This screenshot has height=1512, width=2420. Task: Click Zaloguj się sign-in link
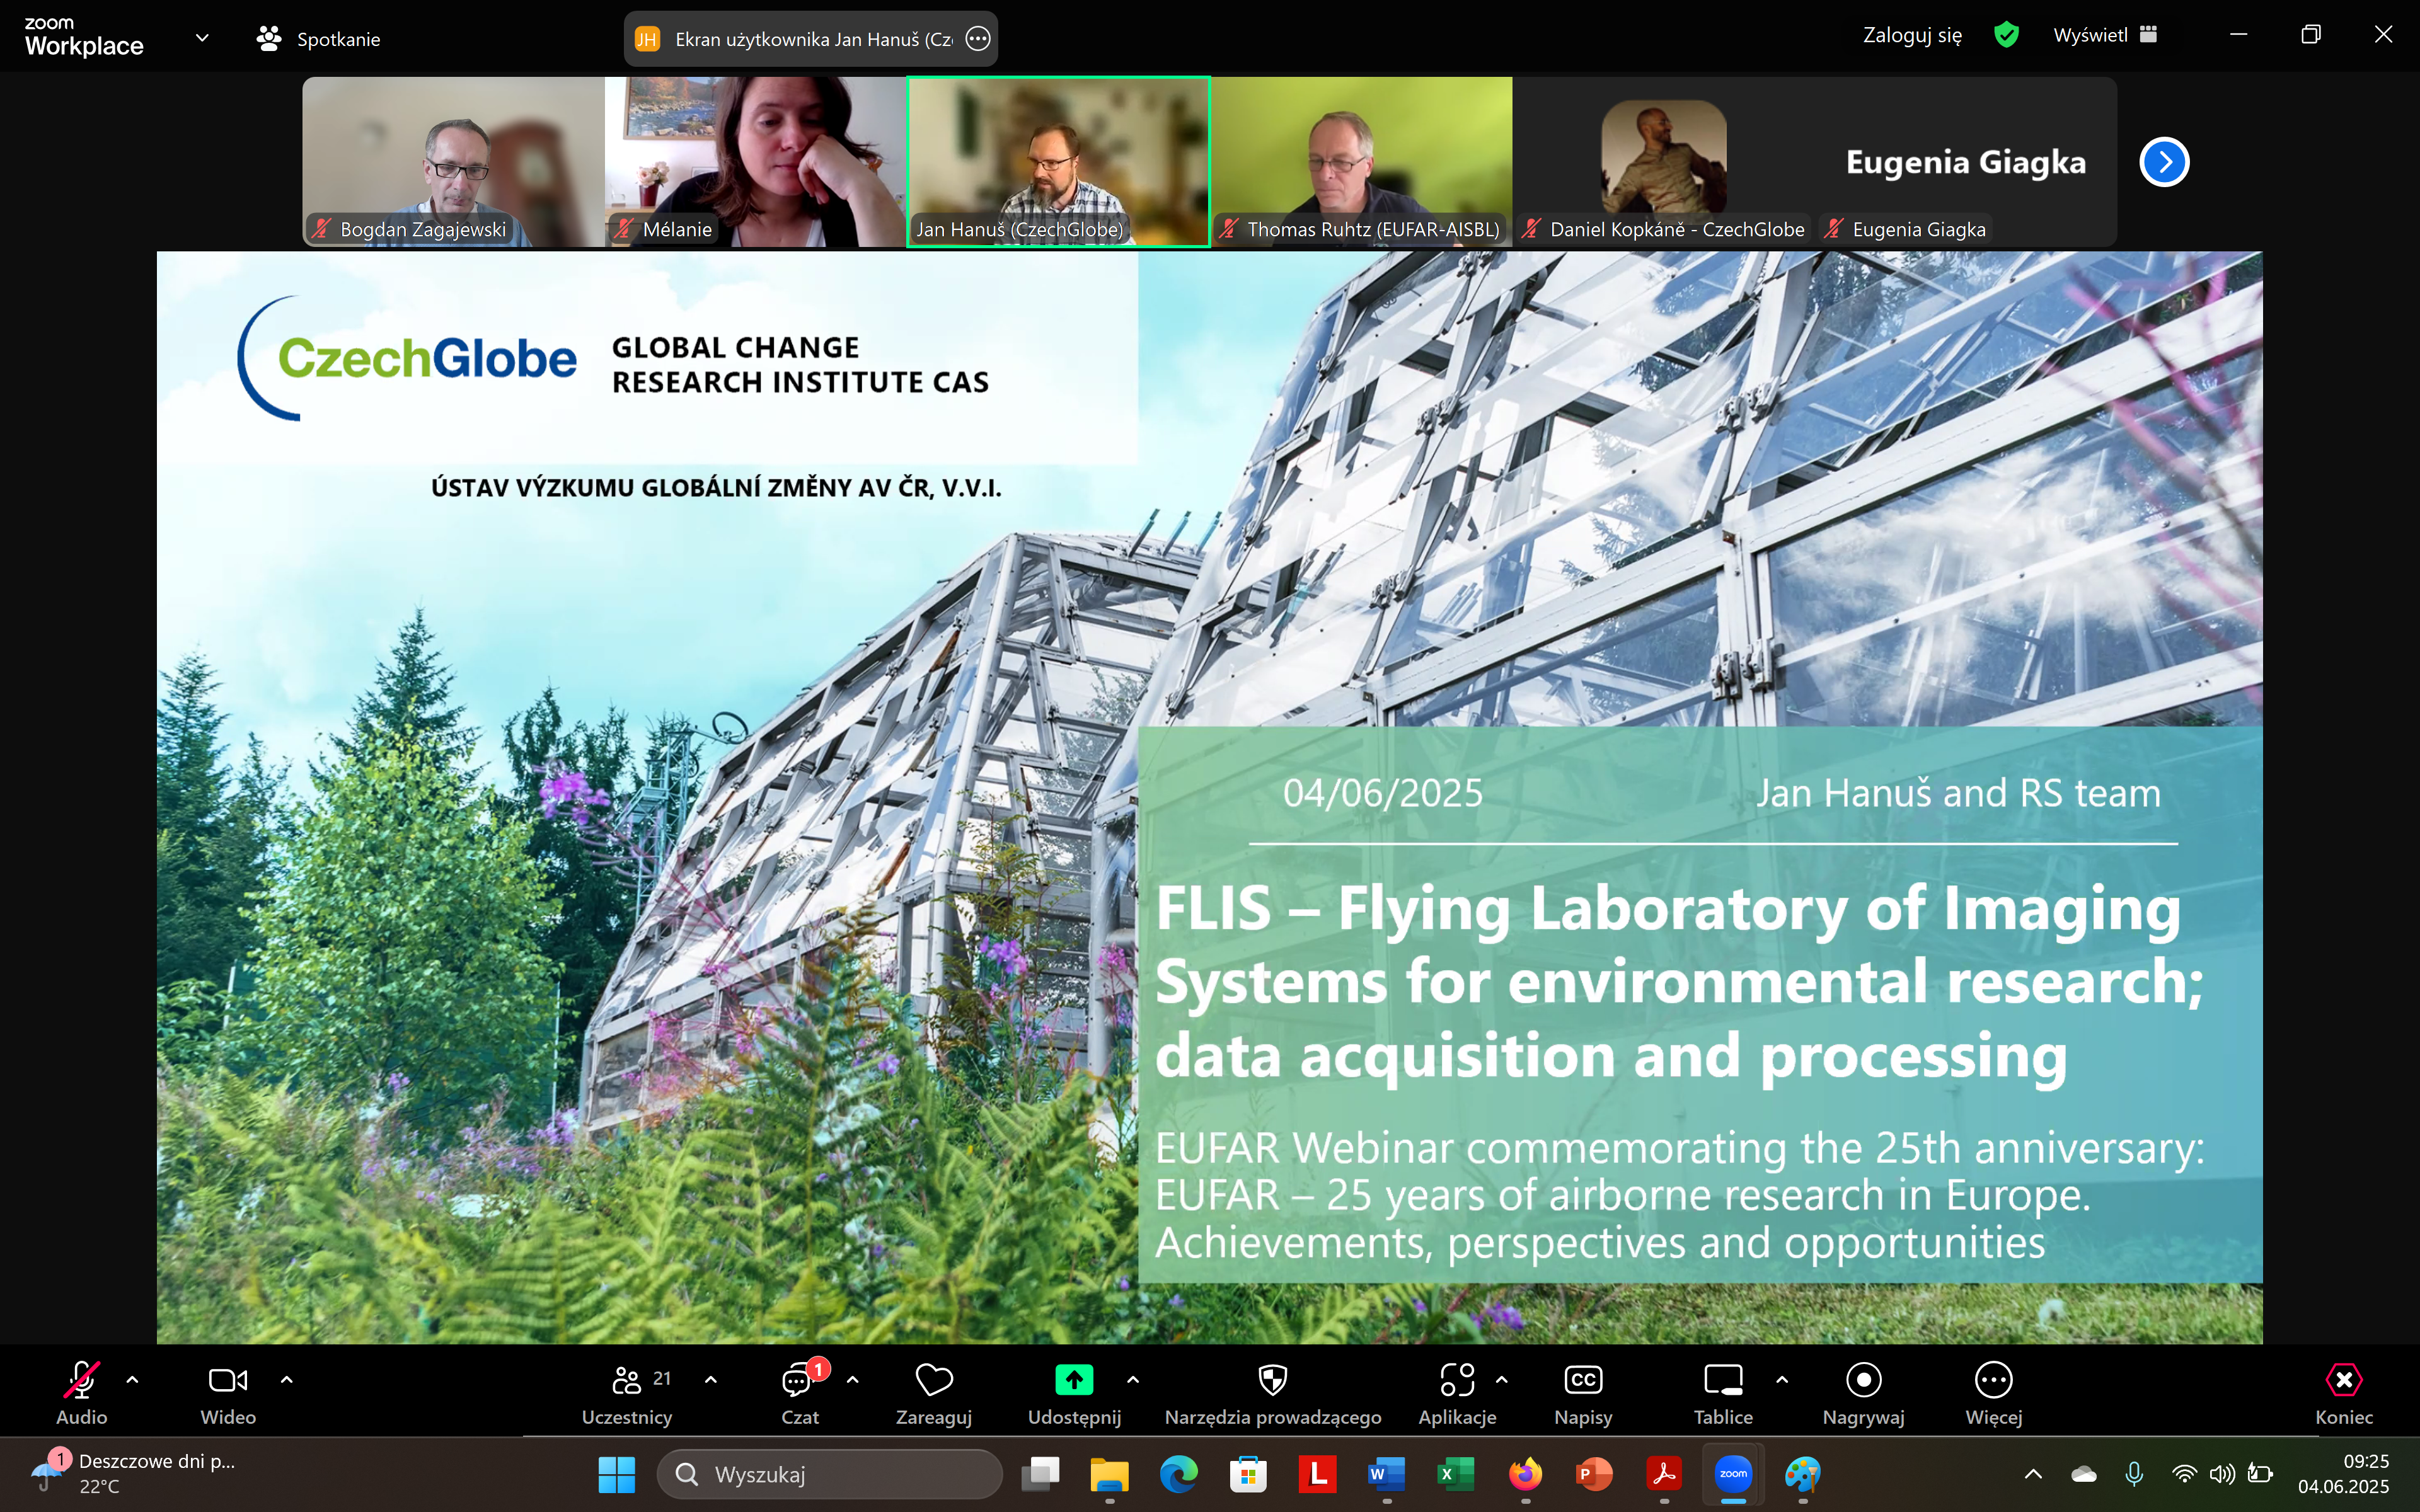pyautogui.click(x=1911, y=35)
